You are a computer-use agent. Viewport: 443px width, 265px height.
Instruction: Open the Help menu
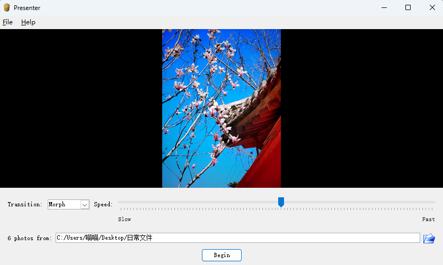point(28,22)
